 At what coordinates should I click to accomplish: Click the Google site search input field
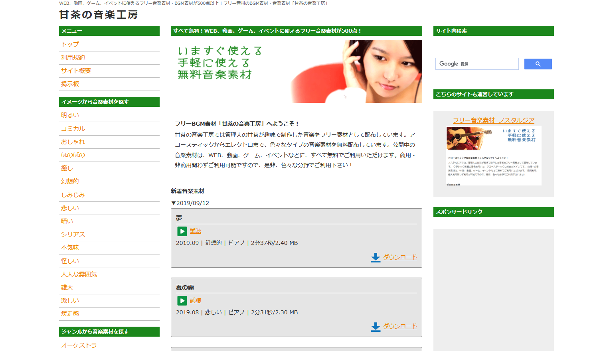(477, 64)
